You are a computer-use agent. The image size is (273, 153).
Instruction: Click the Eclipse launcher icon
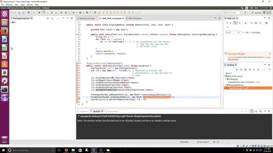tap(5, 98)
